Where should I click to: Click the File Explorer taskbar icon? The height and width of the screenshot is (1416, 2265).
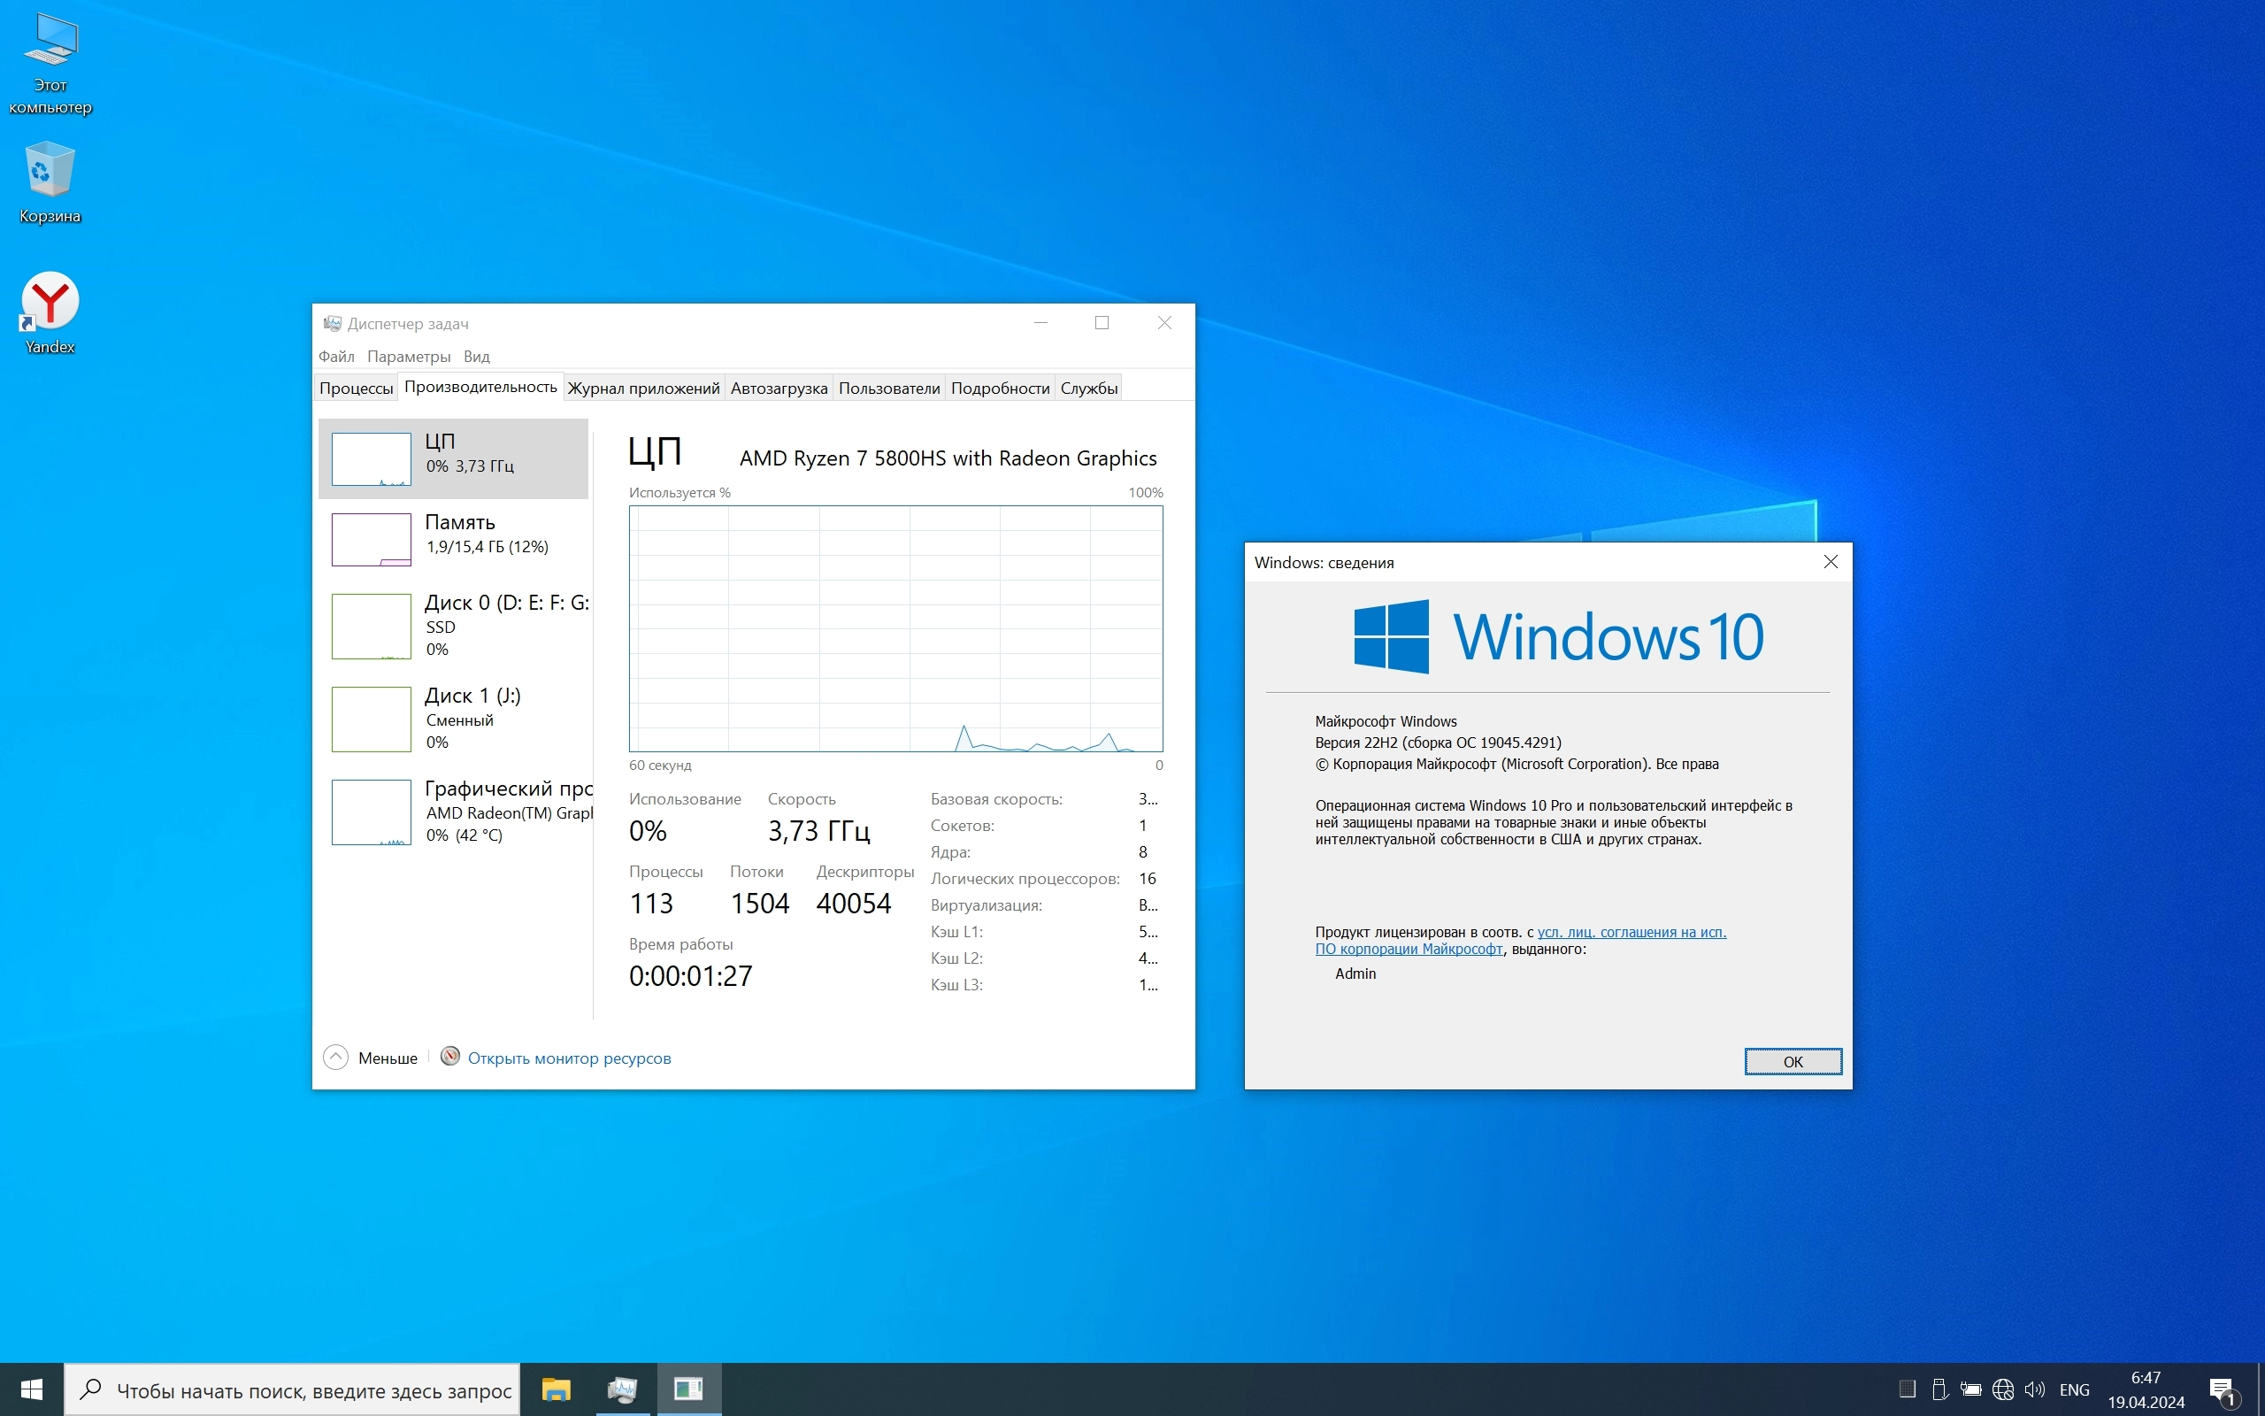pyautogui.click(x=556, y=1389)
